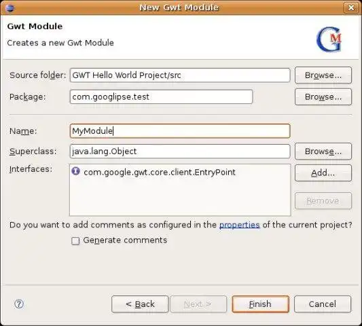Browse for the Superclass
The height and width of the screenshot is (326, 362).
323,151
